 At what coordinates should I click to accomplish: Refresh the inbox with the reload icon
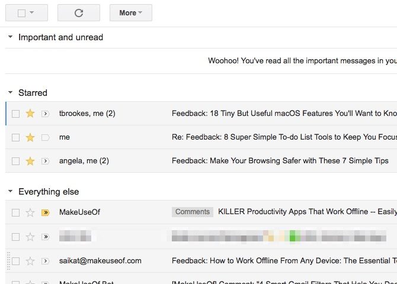click(x=79, y=13)
